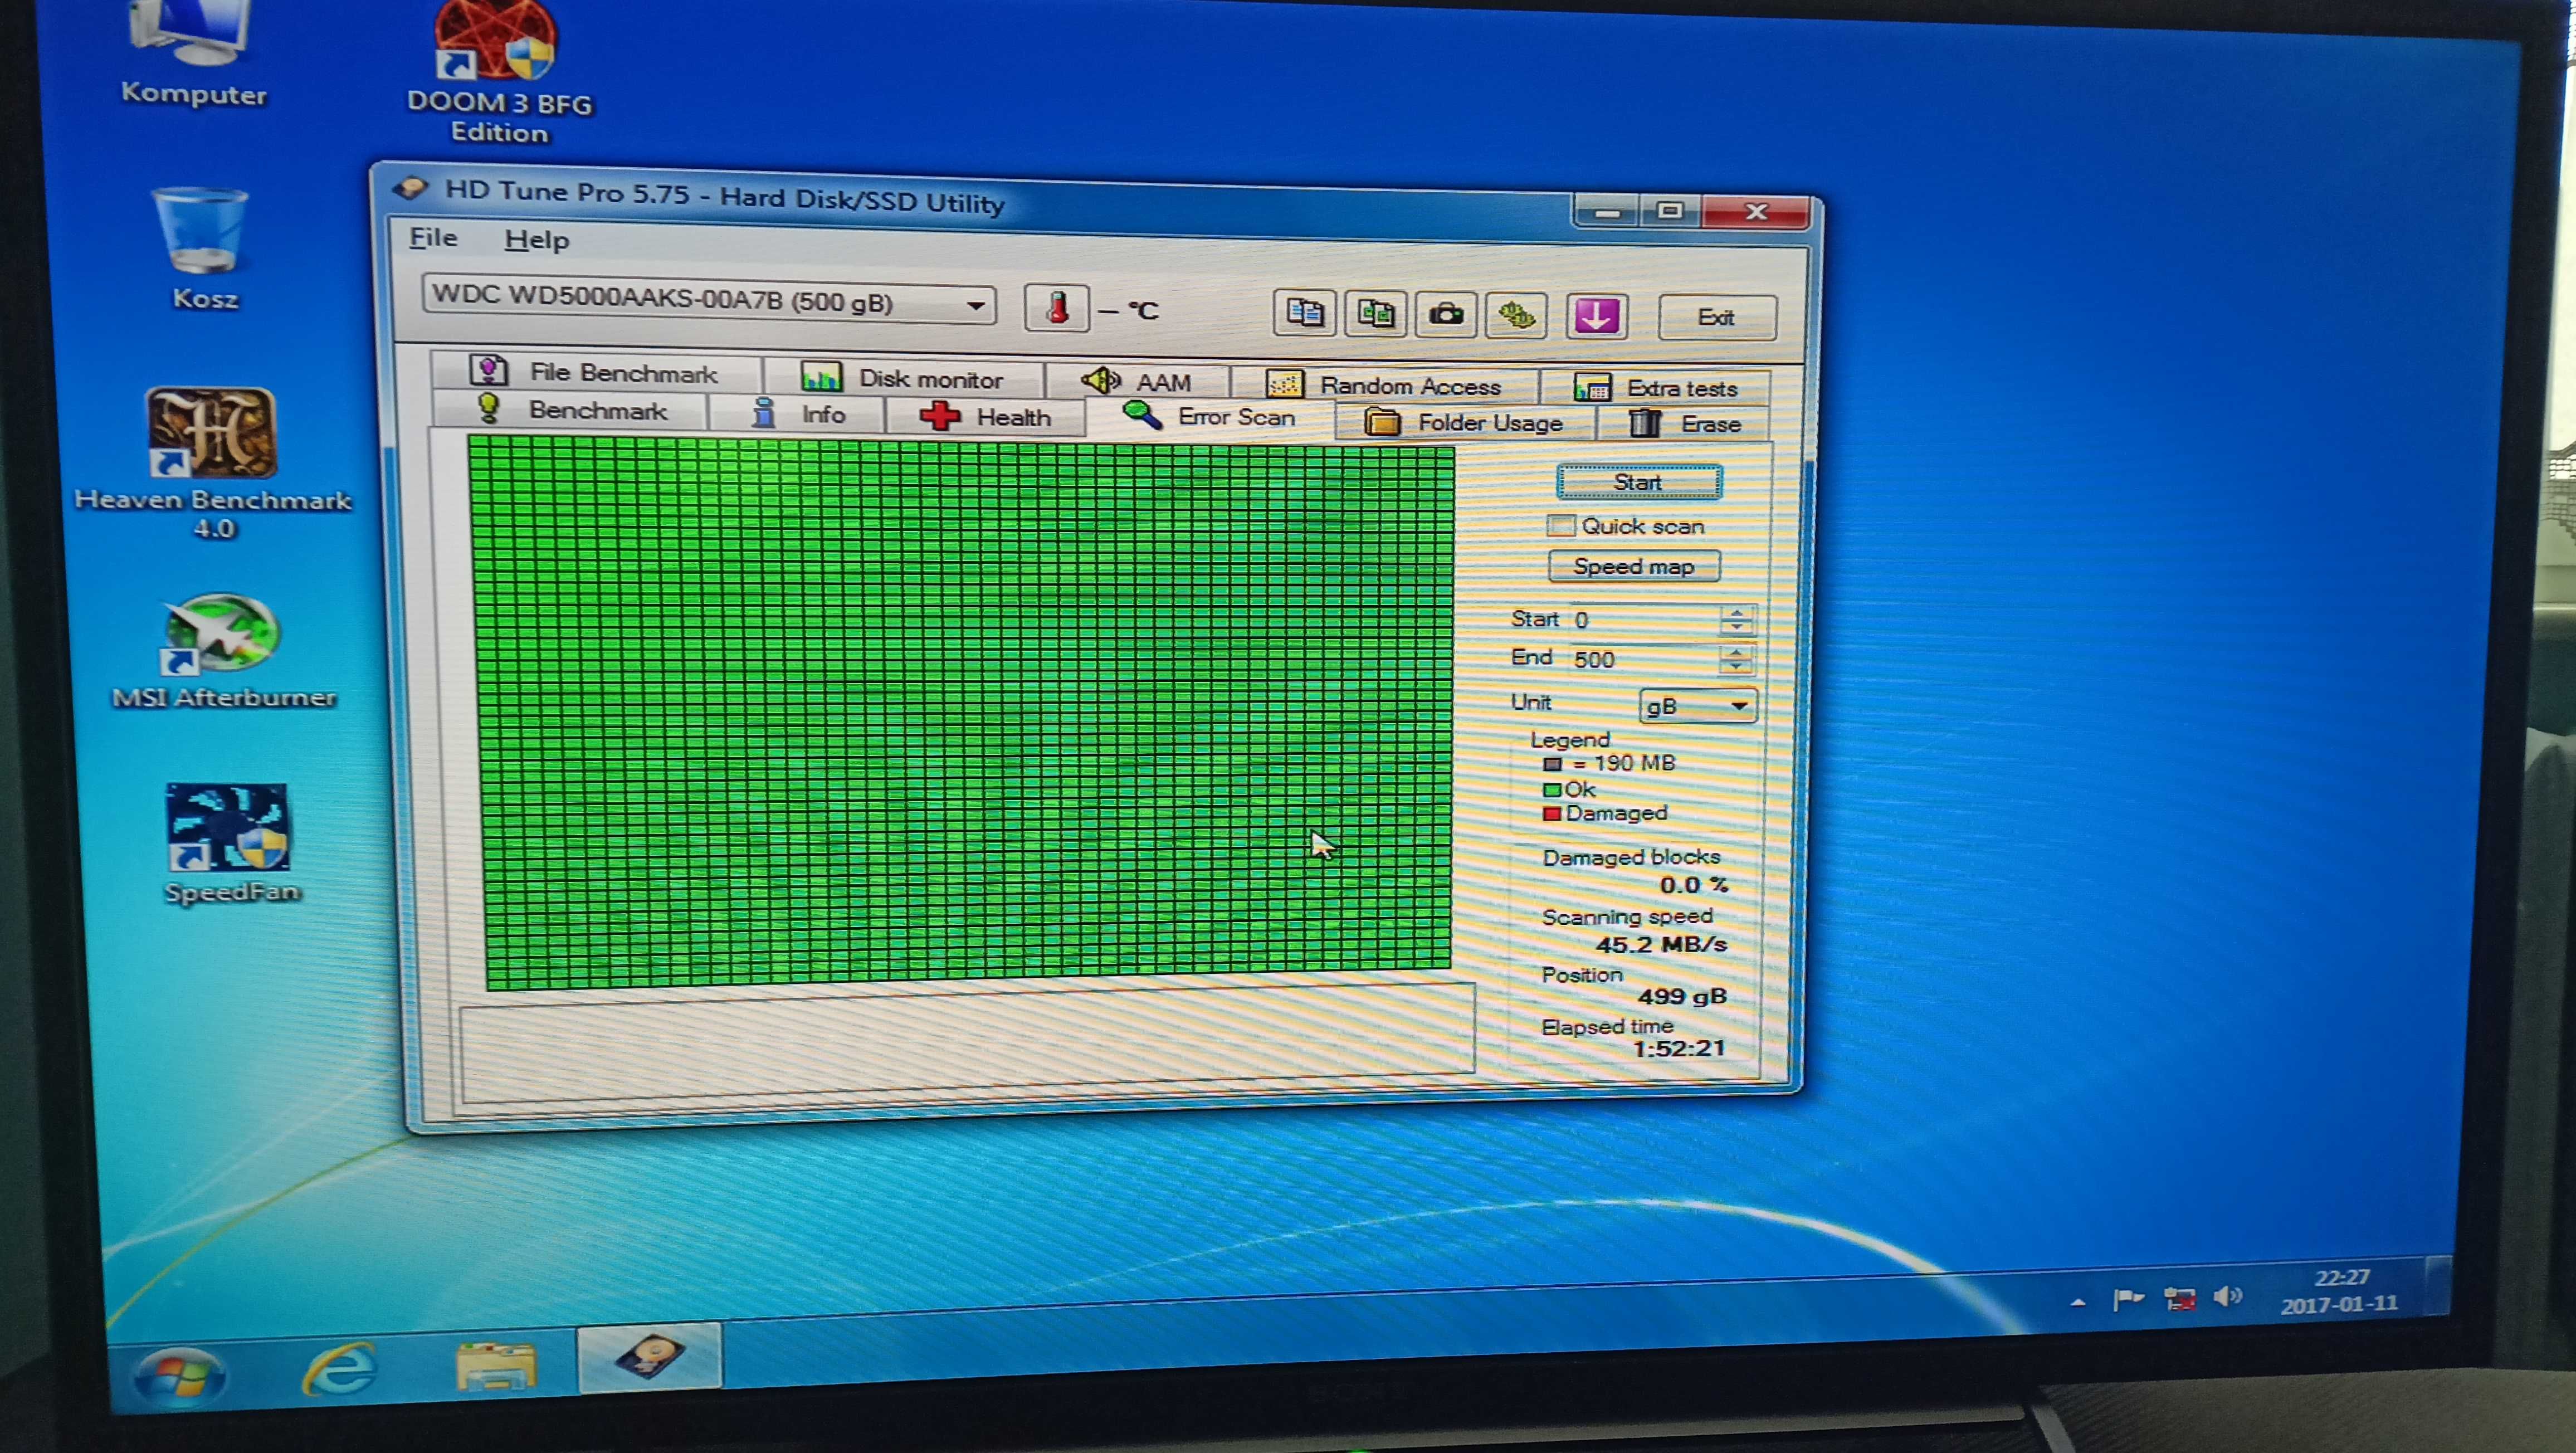Open the File menu

(433, 237)
